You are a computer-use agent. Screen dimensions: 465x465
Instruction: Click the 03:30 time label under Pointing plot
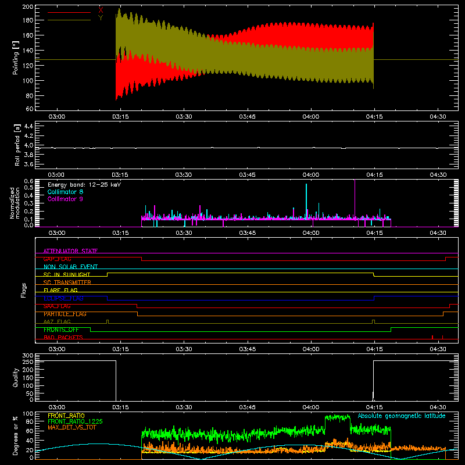coord(184,117)
